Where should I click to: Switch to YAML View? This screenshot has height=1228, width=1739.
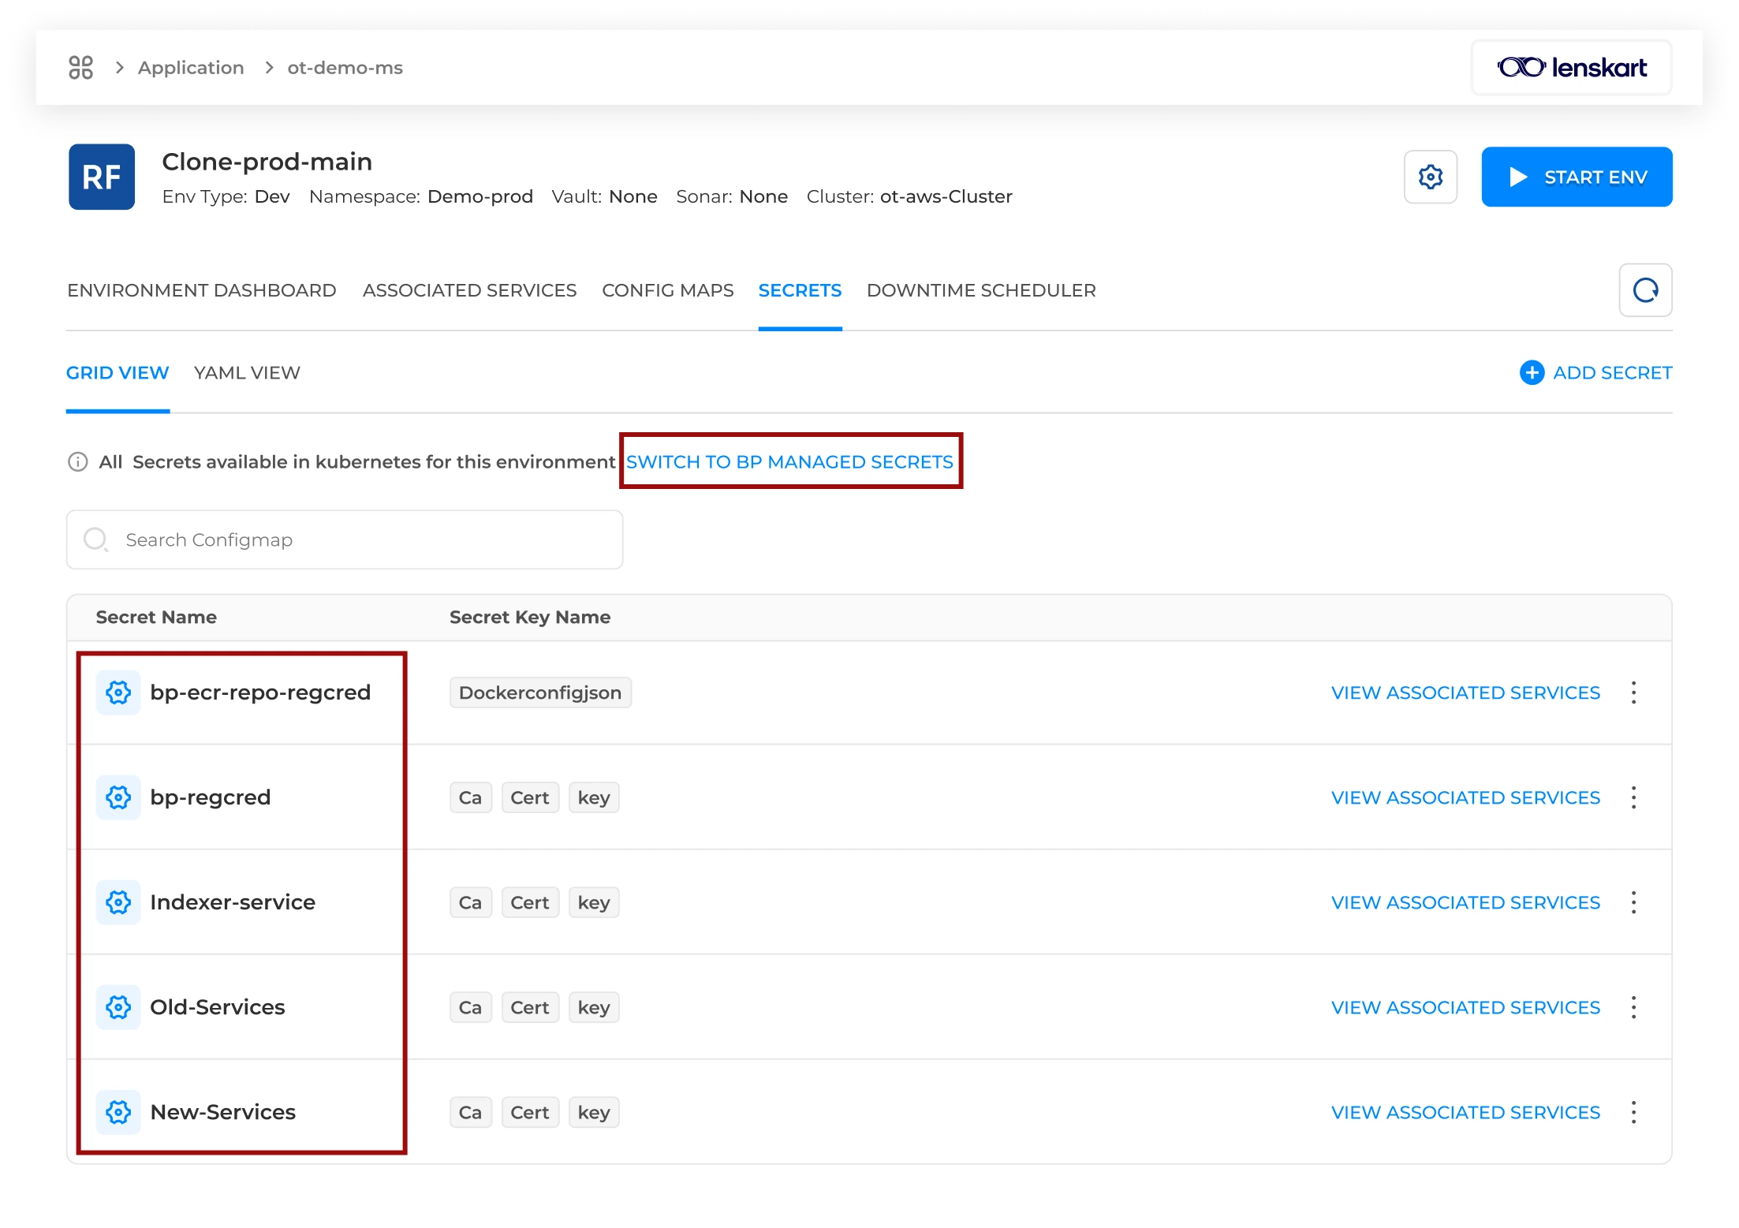247,372
